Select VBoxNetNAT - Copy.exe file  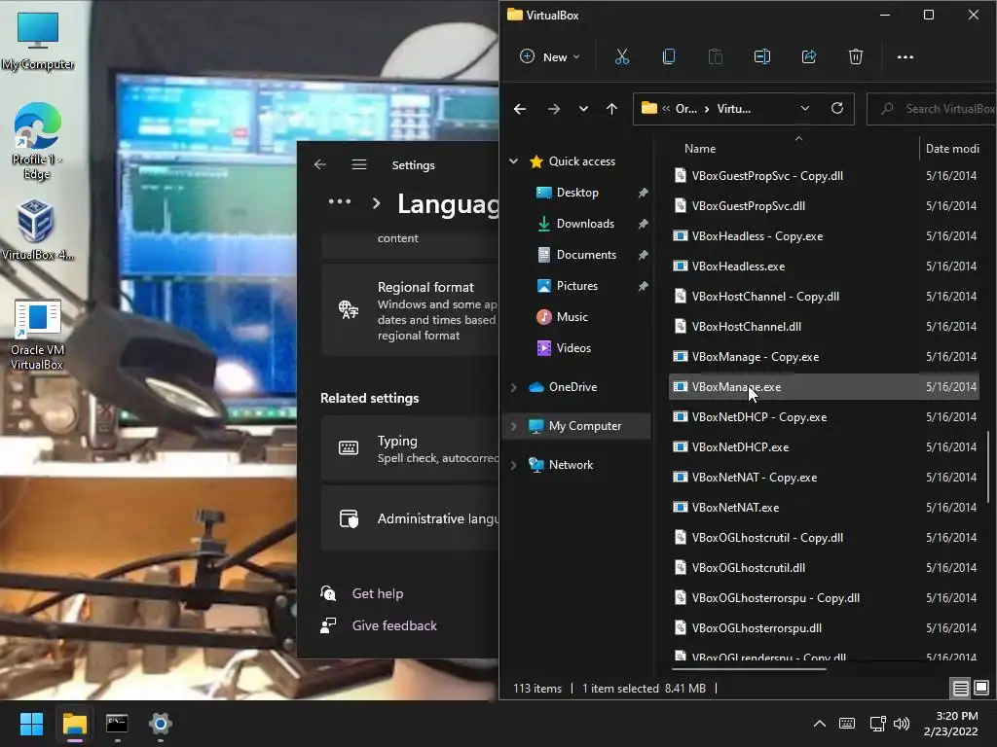[x=824, y=478]
